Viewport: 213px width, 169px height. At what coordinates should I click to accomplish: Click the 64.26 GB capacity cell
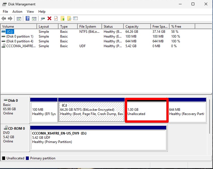pyautogui.click(x=132, y=32)
